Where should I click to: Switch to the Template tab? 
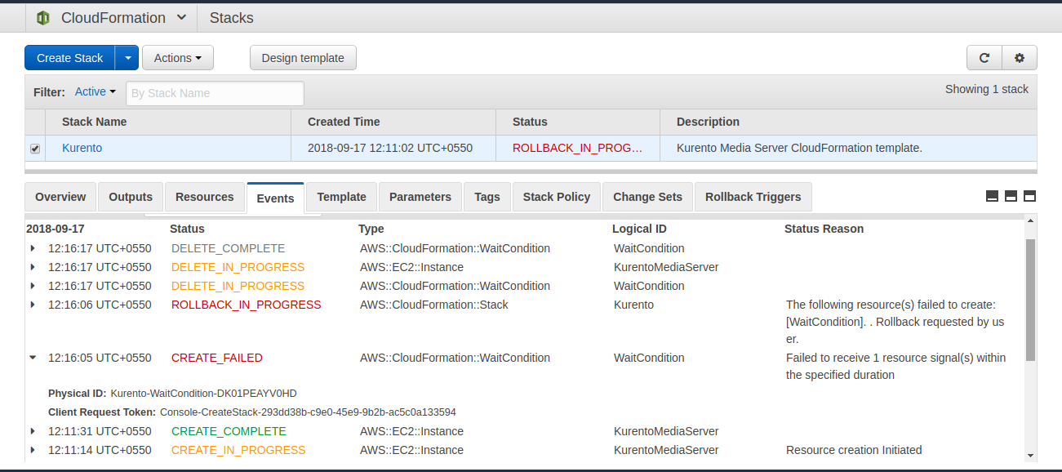[x=341, y=197]
